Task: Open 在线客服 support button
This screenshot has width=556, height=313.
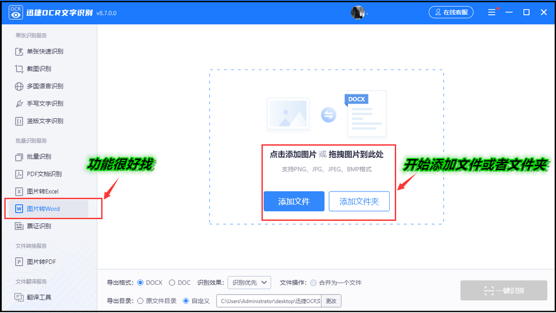Action: coord(451,13)
